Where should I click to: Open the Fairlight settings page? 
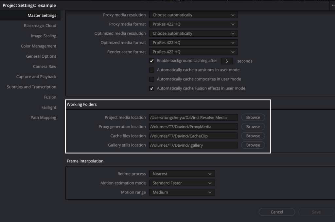pos(49,107)
